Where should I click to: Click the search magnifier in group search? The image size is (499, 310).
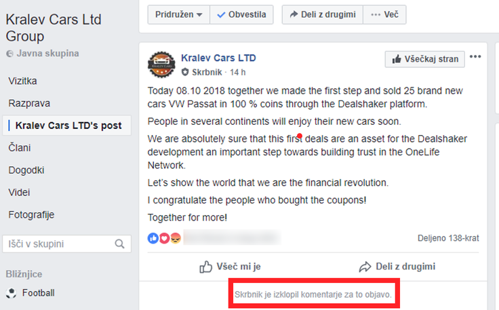(119, 244)
